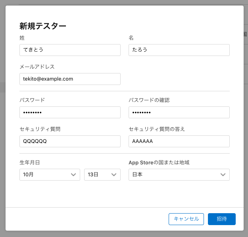Screen dimensions: 248x237
Task: Click the security question field showing QQQQQQ
Action: click(70, 141)
